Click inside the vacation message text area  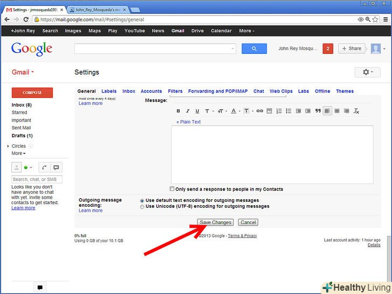point(272,155)
